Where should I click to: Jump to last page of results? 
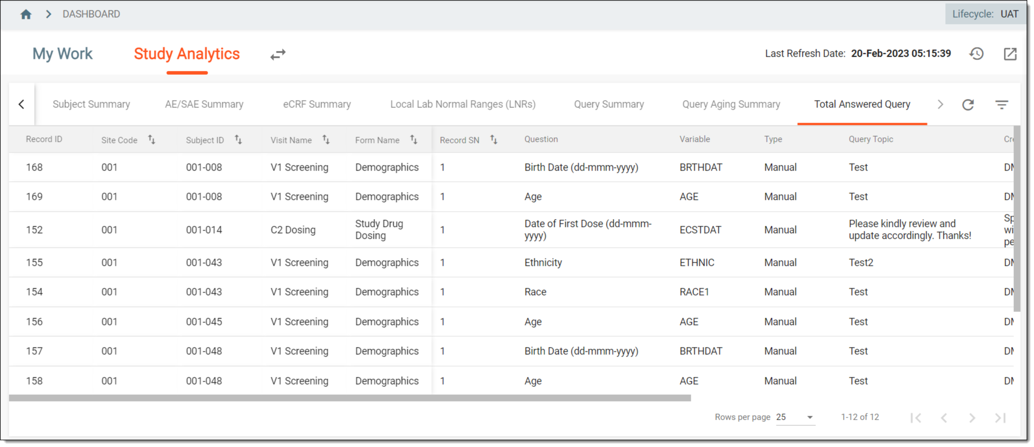click(1000, 418)
